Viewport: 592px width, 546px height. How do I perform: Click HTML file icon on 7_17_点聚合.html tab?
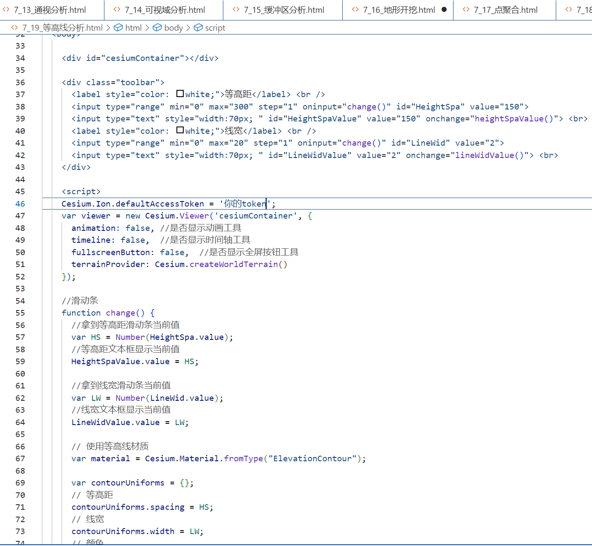coord(466,9)
